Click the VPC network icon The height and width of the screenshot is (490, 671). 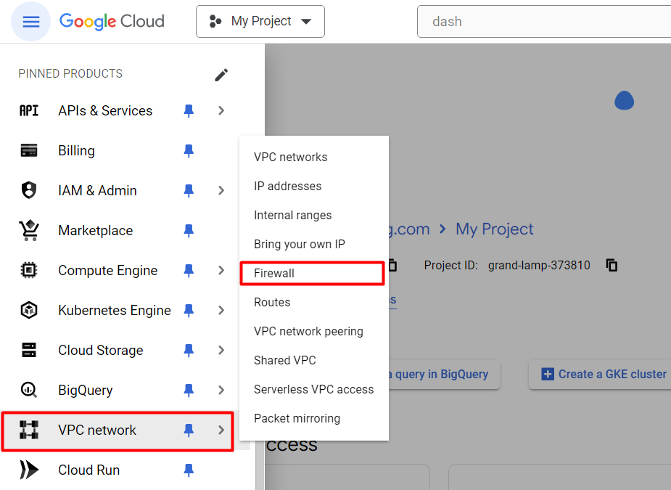click(29, 430)
